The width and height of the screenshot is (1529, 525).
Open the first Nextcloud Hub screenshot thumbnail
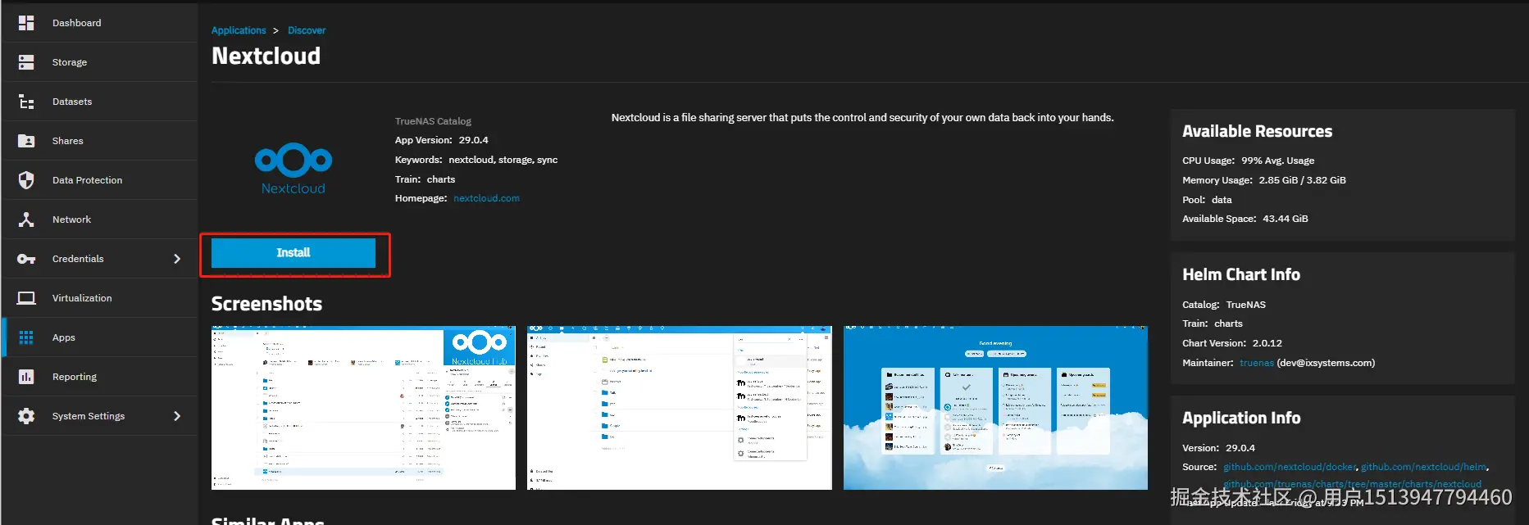pyautogui.click(x=363, y=408)
